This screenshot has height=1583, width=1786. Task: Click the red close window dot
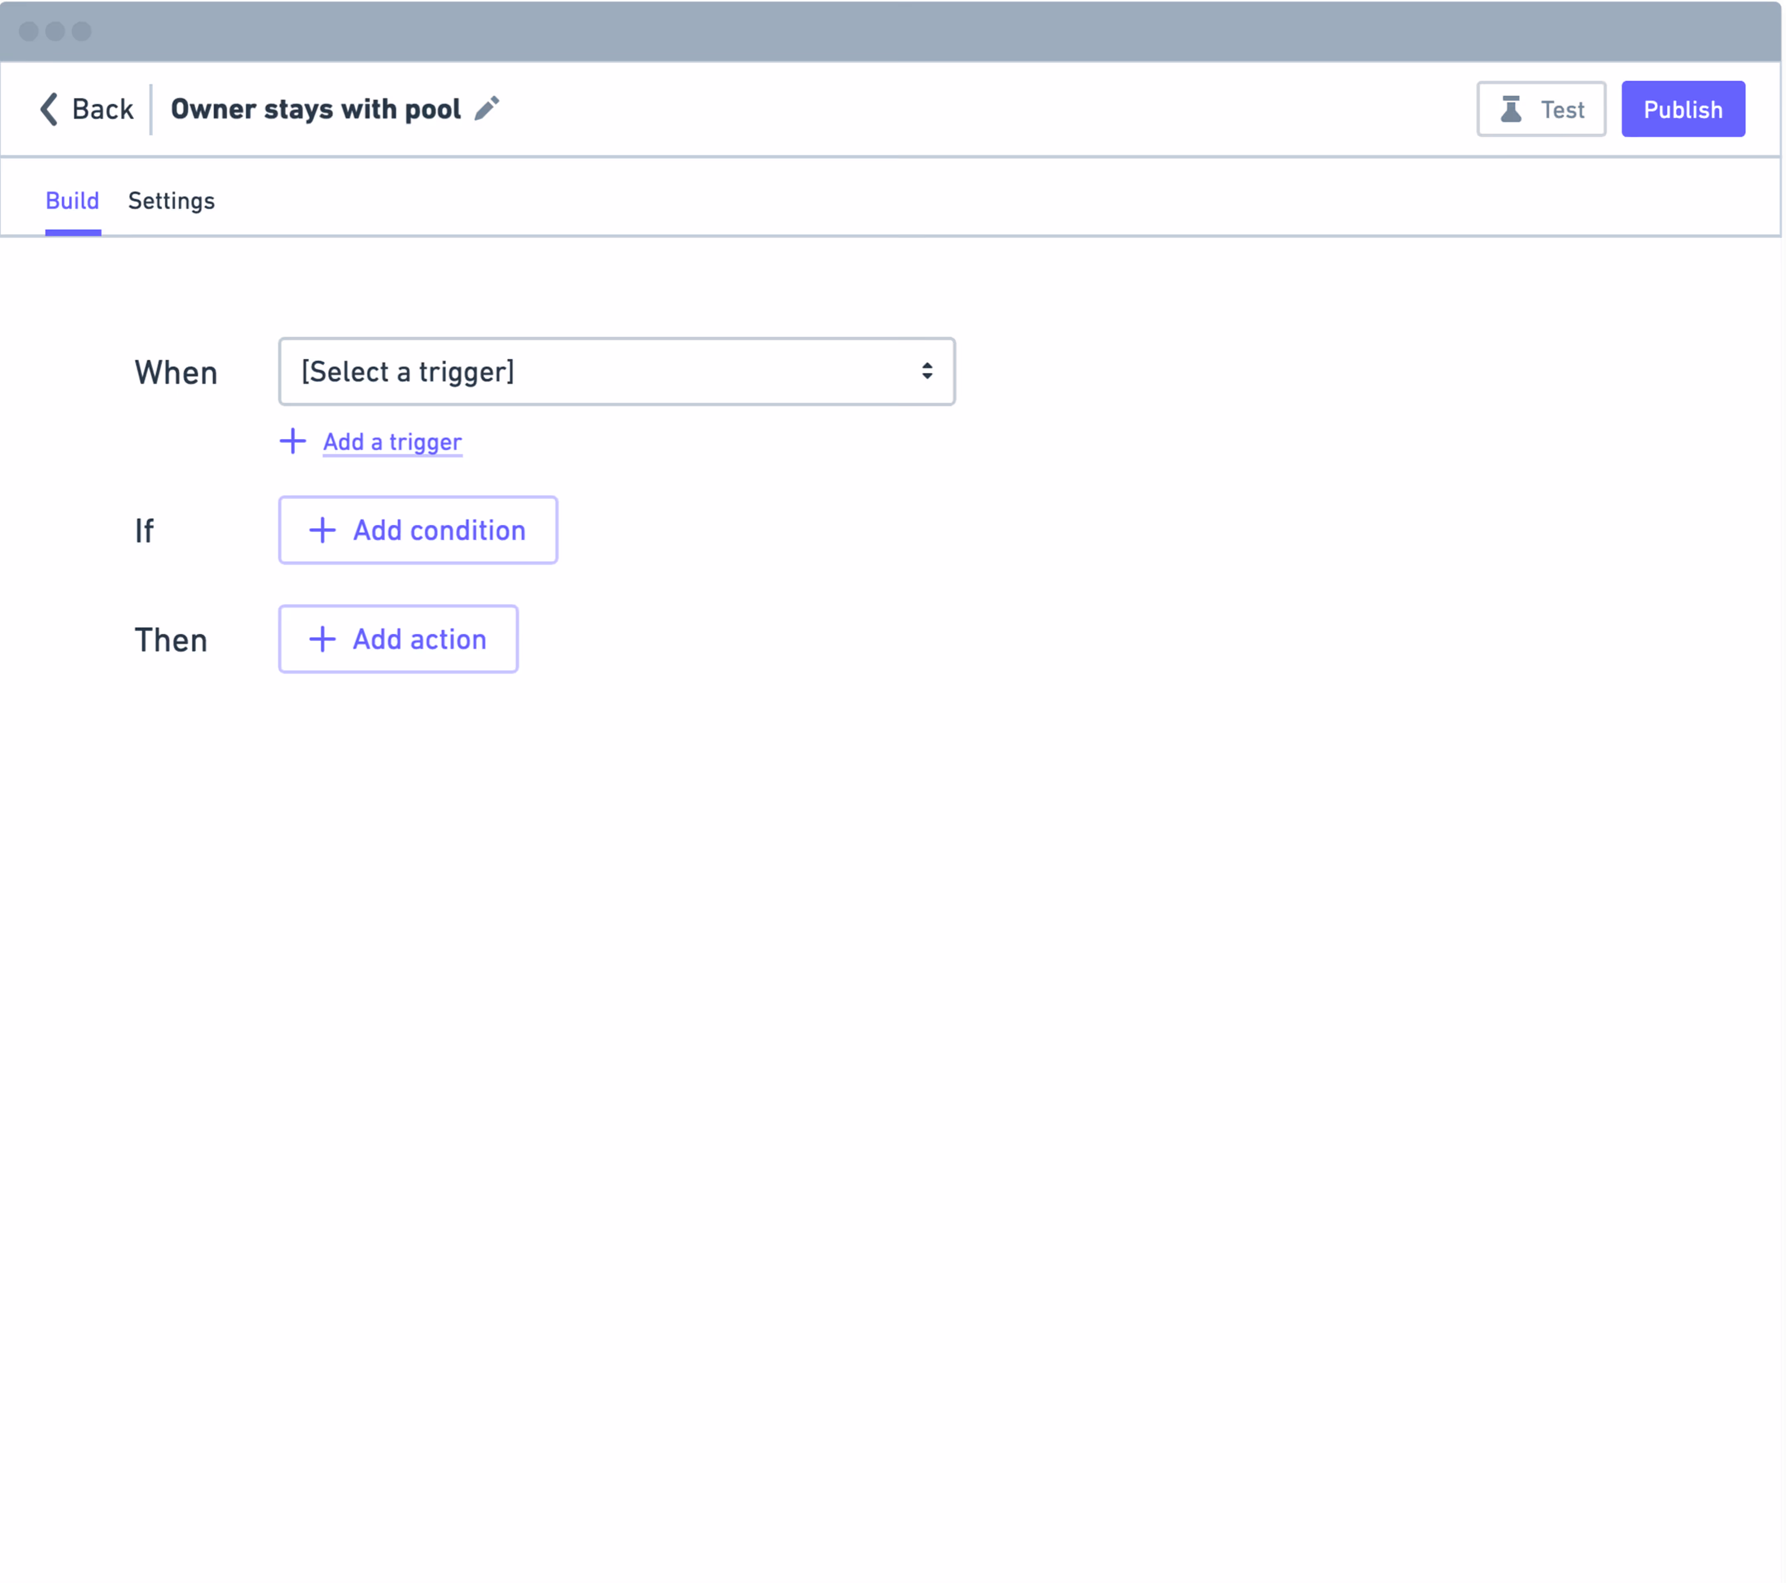29,31
